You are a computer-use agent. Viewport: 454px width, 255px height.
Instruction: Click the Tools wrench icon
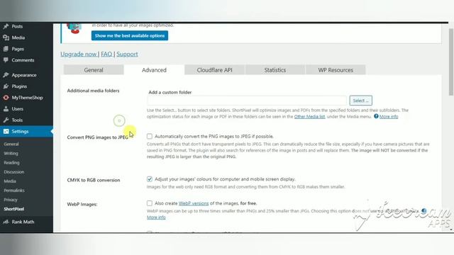click(x=6, y=120)
